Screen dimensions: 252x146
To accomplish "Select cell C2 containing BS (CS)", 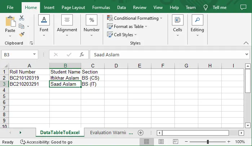I will [93, 78].
